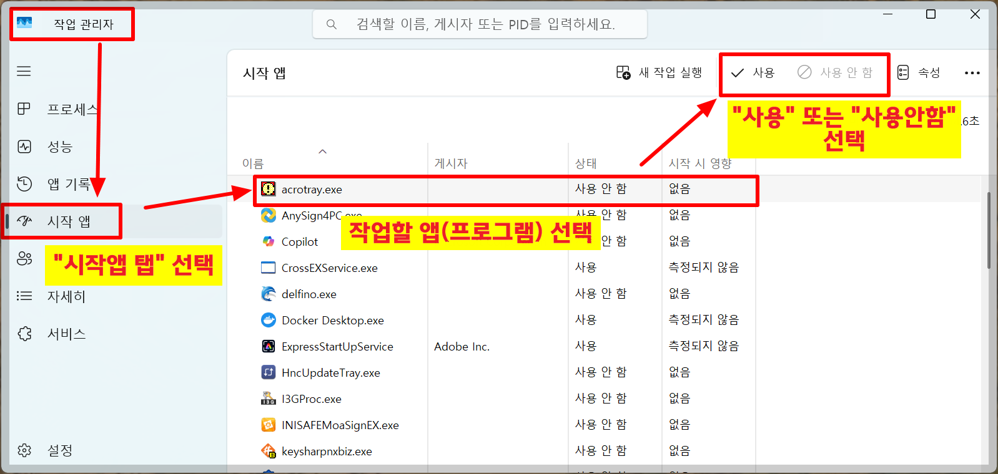
Task: Sort by the 이름 (Name) column header
Action: (253, 163)
